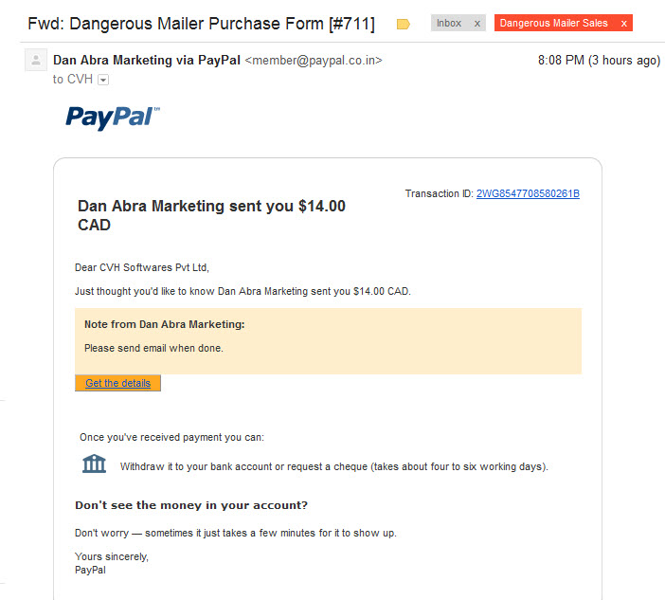Click the sender name Dan Abra Marketing via PayPal

[x=147, y=61]
